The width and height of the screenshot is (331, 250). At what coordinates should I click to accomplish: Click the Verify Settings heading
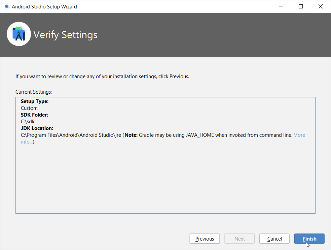(x=65, y=35)
